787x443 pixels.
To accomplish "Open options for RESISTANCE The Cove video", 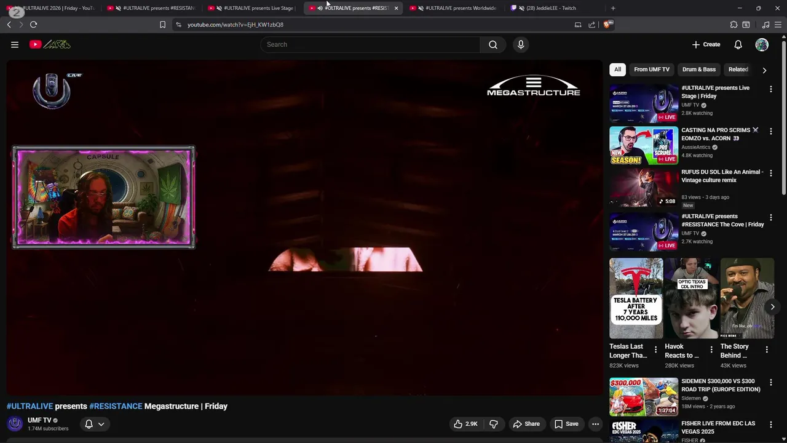I will [x=770, y=218].
